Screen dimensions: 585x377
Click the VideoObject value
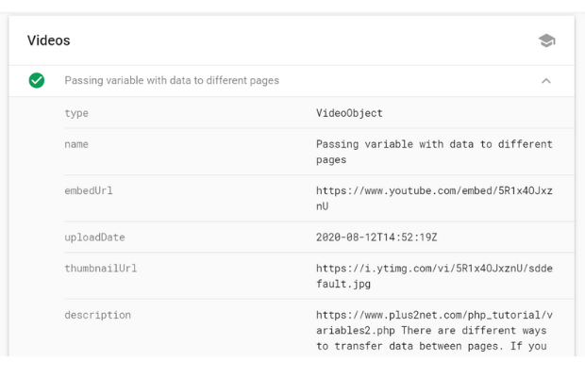tap(349, 113)
